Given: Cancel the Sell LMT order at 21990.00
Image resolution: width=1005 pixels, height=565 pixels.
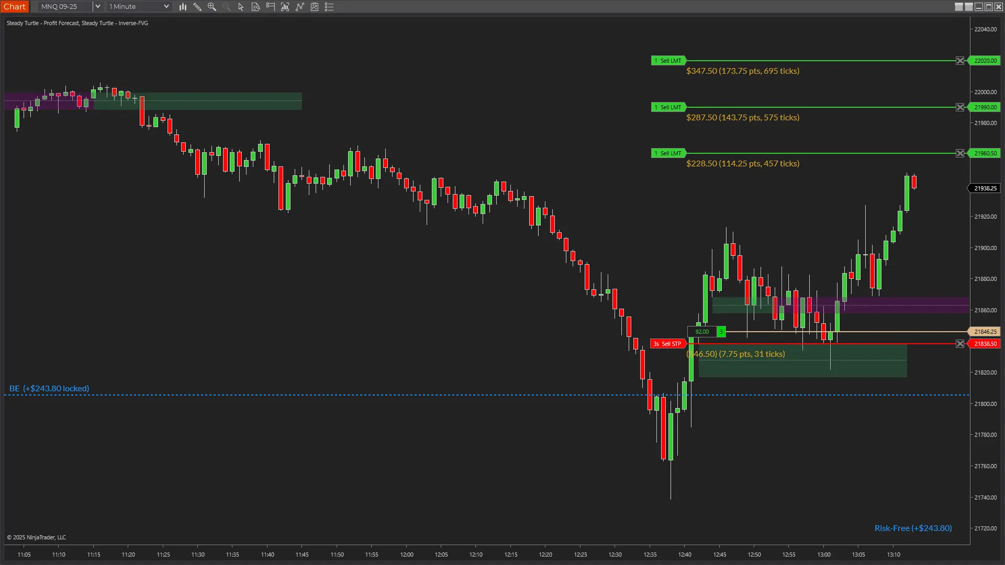Looking at the screenshot, I should [960, 107].
